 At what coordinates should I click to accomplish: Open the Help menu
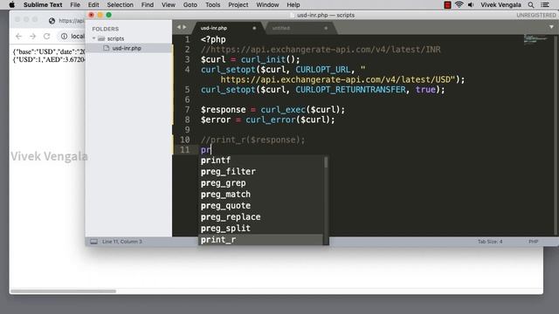coord(293,4)
